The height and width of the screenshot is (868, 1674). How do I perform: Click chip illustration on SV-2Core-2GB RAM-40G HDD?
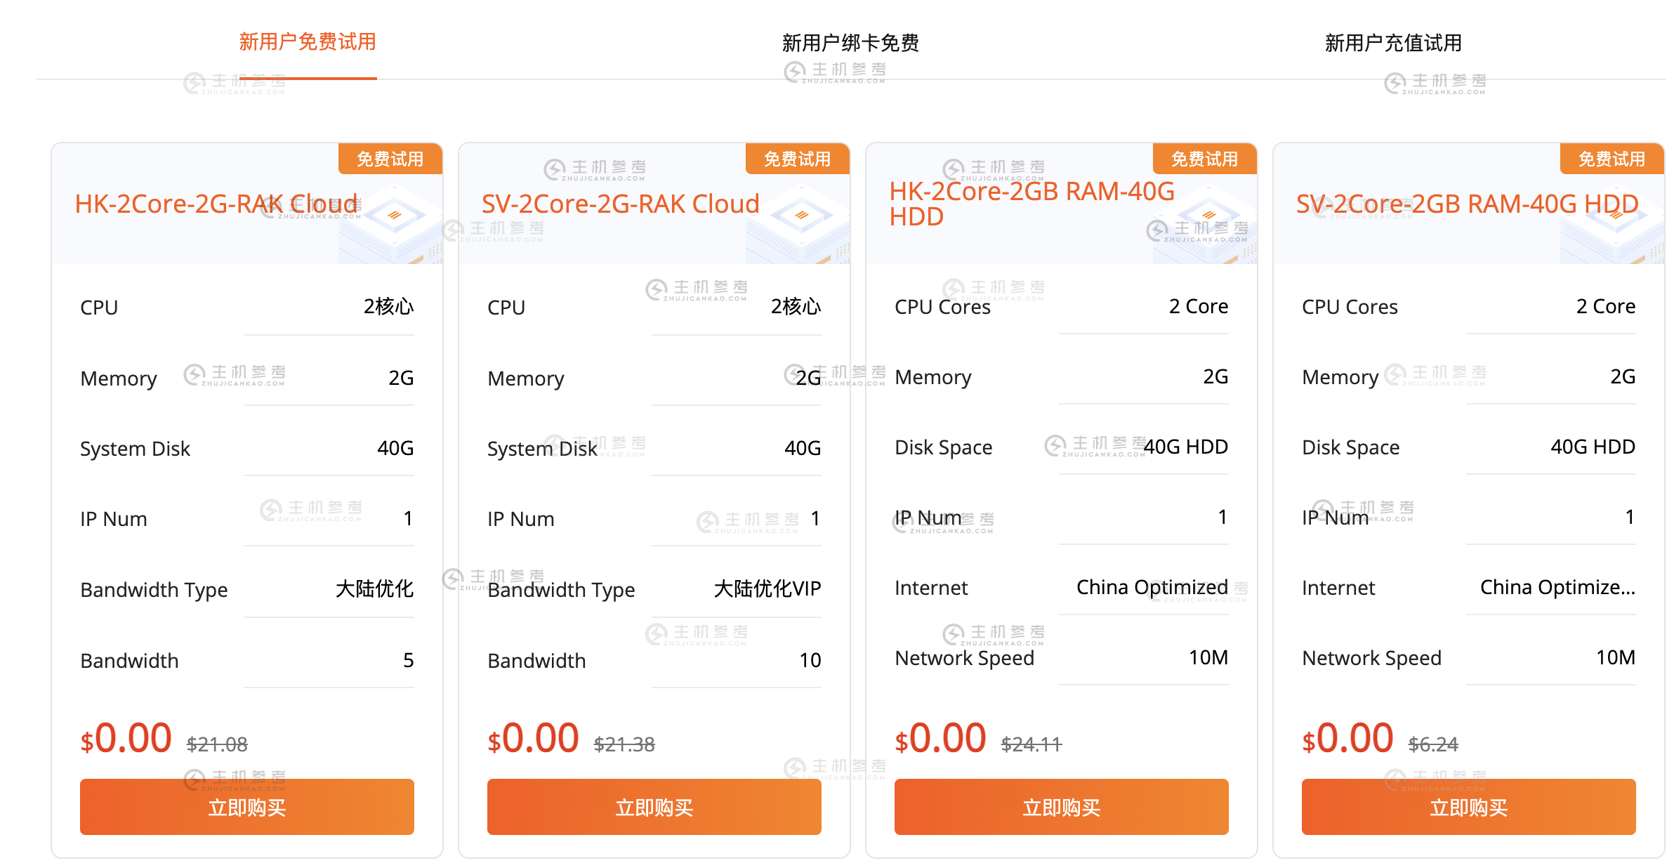pyautogui.click(x=1614, y=225)
